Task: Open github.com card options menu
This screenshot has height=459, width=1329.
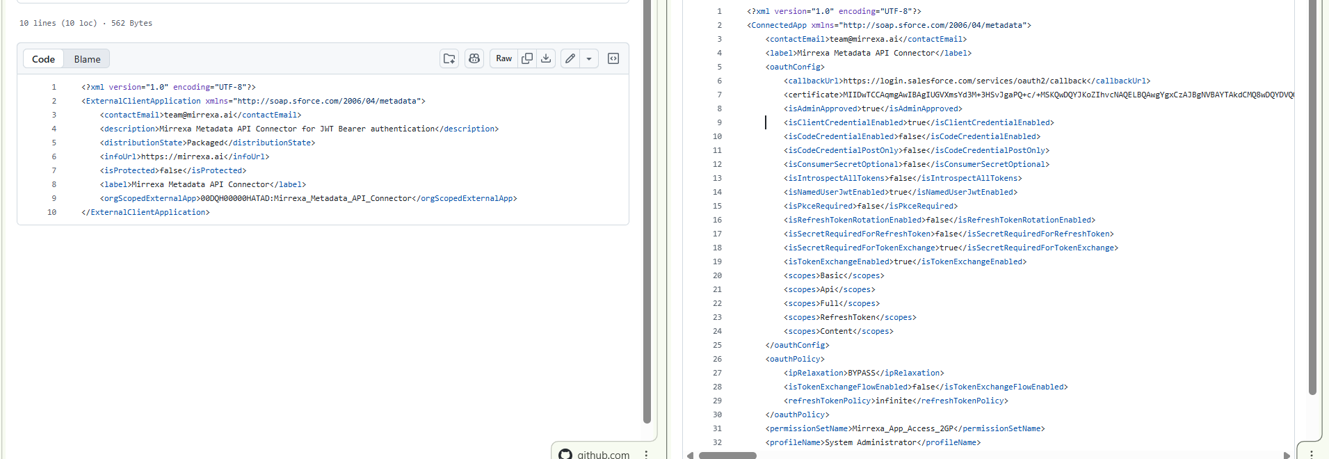Action: [x=646, y=454]
